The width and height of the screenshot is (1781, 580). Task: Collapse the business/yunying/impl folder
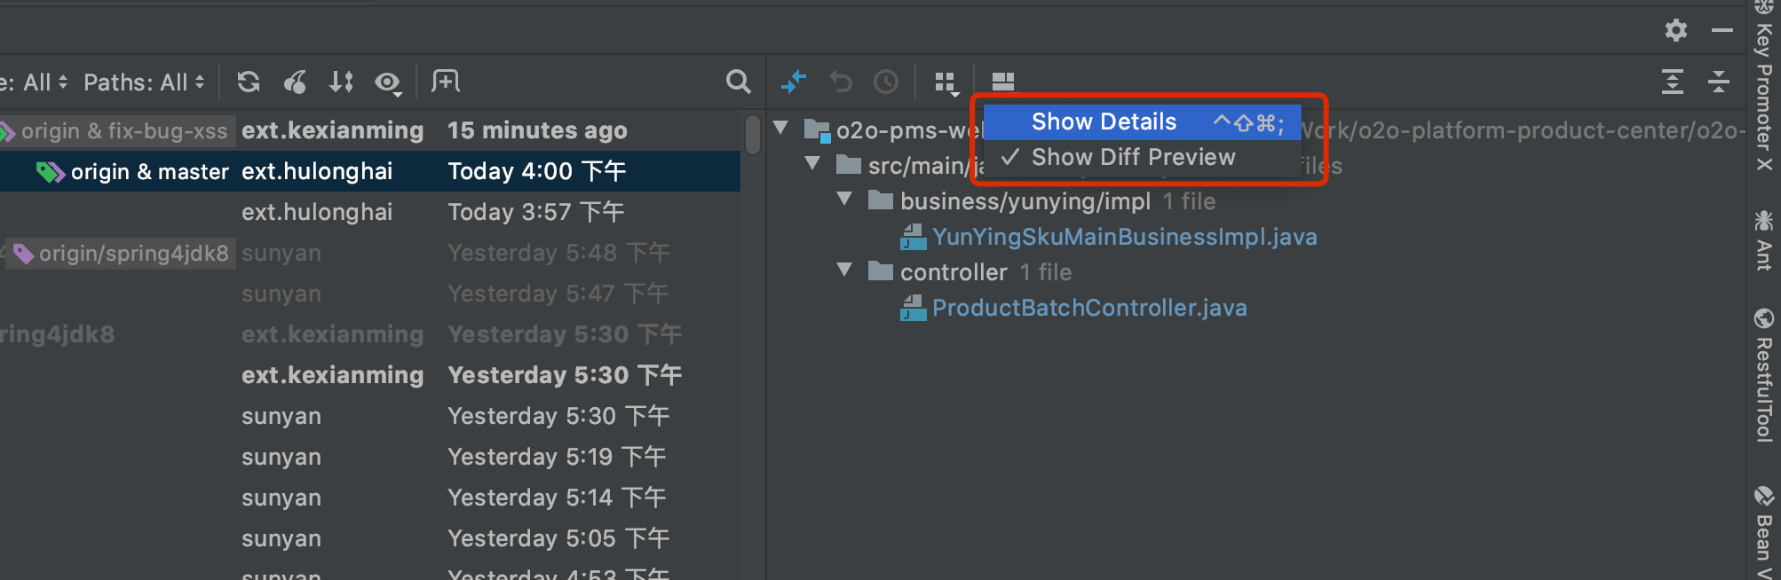click(x=844, y=200)
